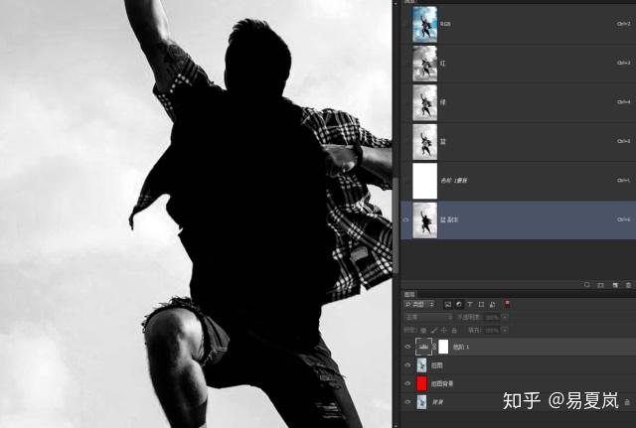The width and height of the screenshot is (636, 428).
Task: Show the 红 channel via visibility box
Action: (406, 64)
